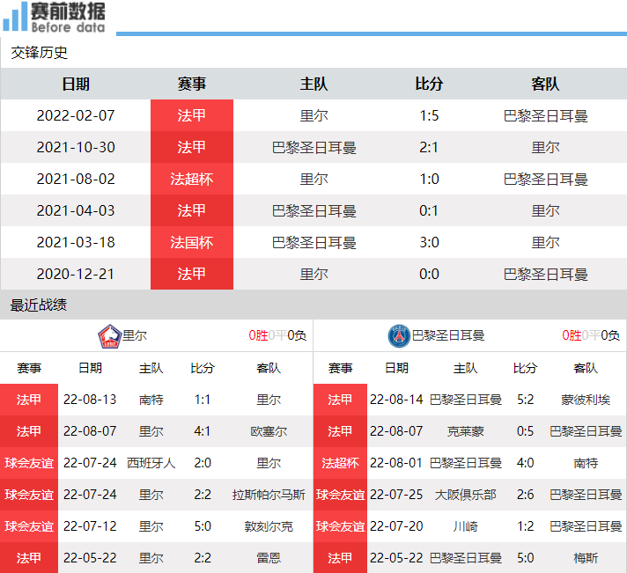627x573 pixels.
Task: Click the 1:5 score in history table
Action: pos(429,115)
